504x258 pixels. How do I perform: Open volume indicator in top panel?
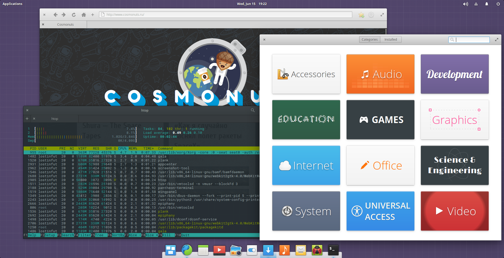[x=465, y=4]
